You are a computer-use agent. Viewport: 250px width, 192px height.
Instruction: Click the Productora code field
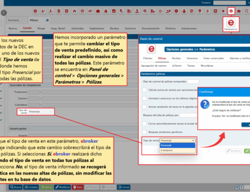(34, 92)
